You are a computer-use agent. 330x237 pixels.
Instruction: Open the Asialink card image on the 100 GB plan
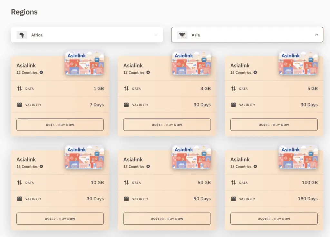(298, 157)
